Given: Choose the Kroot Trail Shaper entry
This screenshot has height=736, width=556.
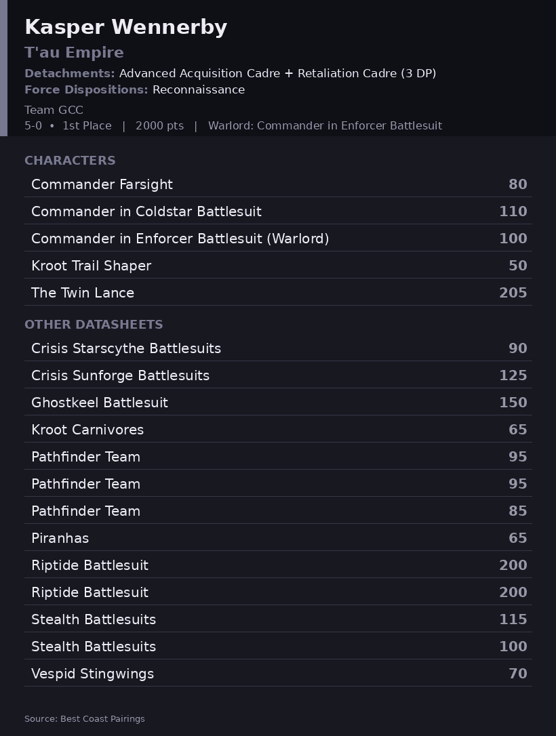Looking at the screenshot, I should [278, 266].
